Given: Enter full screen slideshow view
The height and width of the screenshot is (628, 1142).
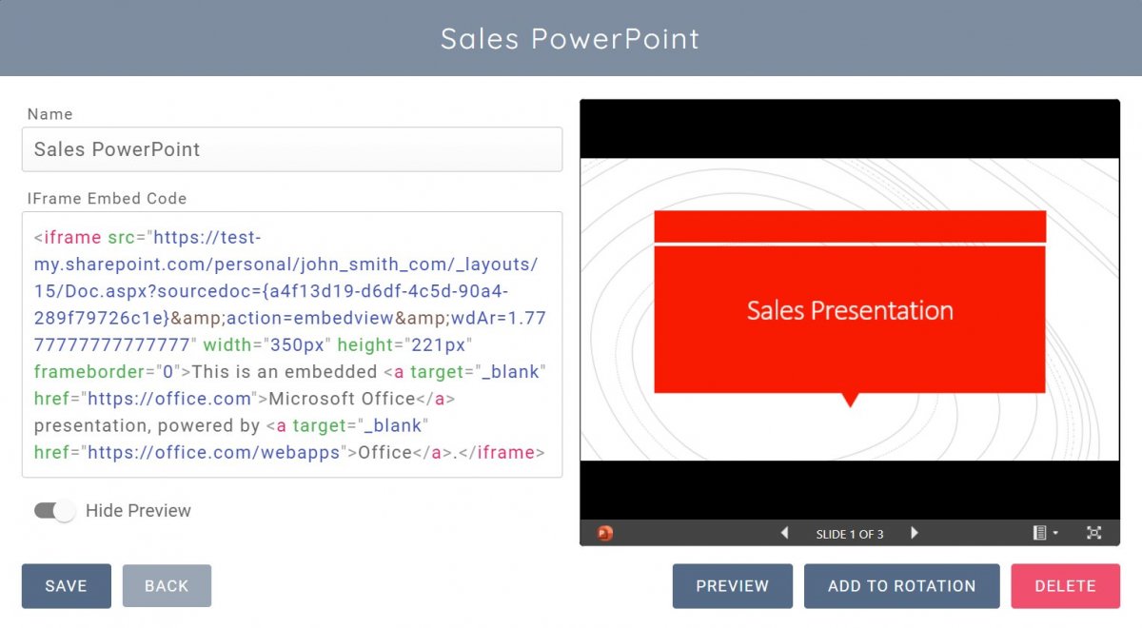Looking at the screenshot, I should click(1093, 533).
